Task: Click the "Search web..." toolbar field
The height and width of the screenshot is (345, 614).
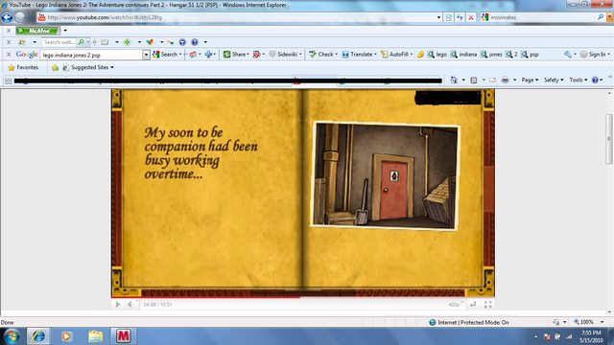Action: [x=59, y=42]
